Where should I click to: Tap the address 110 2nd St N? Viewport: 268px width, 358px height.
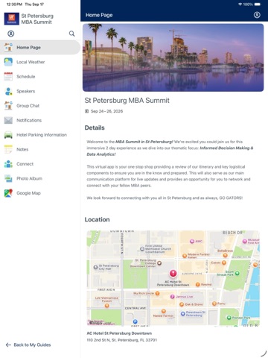pos(122,340)
